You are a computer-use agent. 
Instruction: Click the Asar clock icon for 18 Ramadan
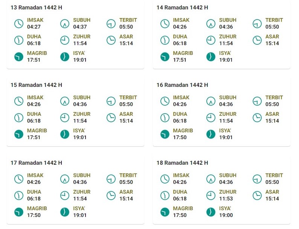257,196
